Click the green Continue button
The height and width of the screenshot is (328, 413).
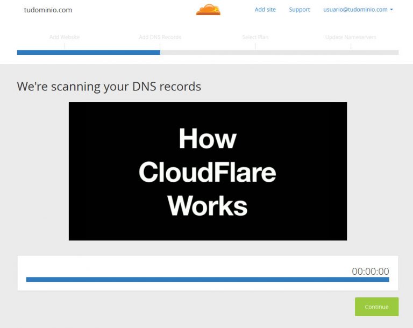click(x=376, y=306)
